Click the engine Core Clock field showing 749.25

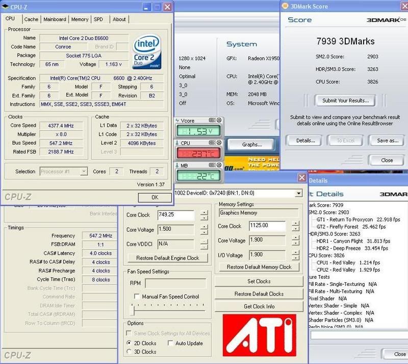coord(176,215)
